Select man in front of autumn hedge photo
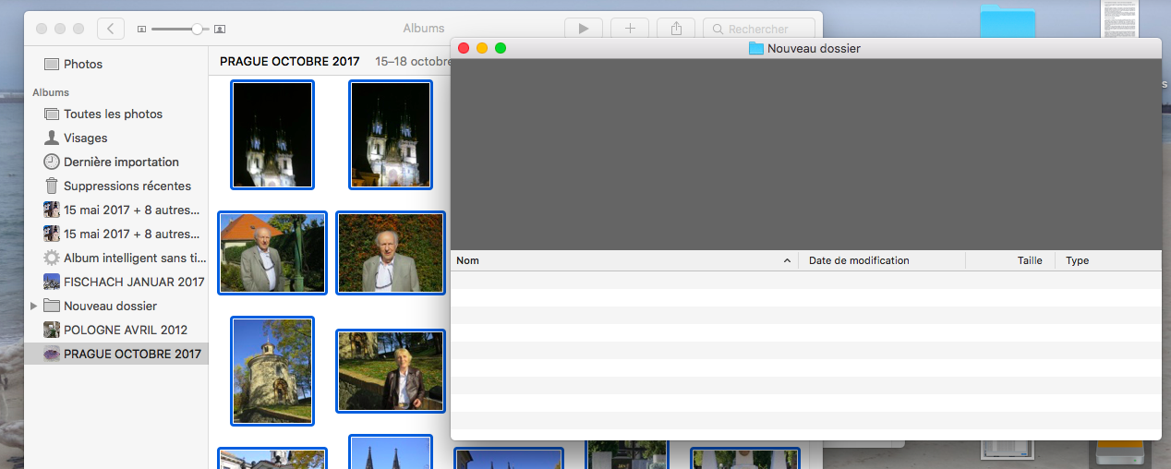Image resolution: width=1171 pixels, height=469 pixels. (391, 253)
